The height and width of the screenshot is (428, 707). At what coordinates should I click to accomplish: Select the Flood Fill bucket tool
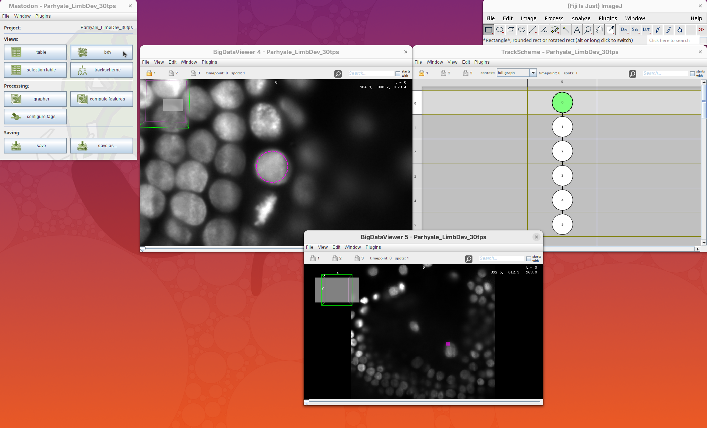tap(680, 30)
